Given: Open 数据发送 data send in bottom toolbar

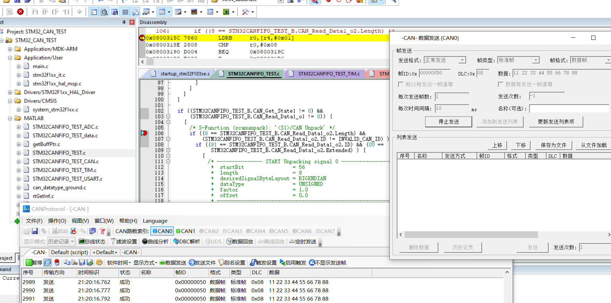Looking at the screenshot, I should click(173, 262).
